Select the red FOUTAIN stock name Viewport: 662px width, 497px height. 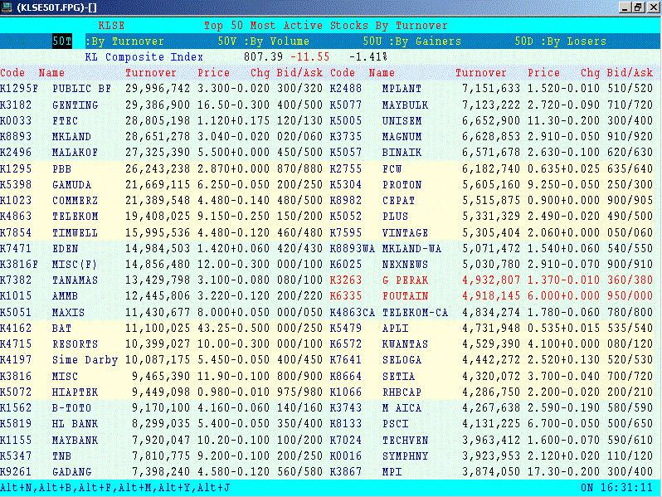pos(405,296)
